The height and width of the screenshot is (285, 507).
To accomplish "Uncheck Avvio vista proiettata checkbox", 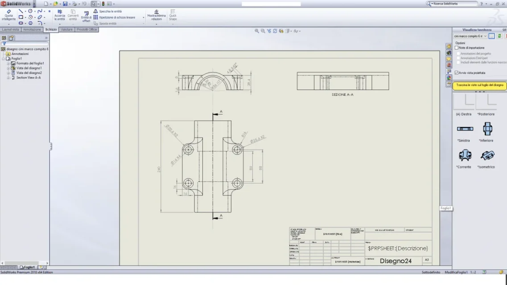I will [x=457, y=73].
